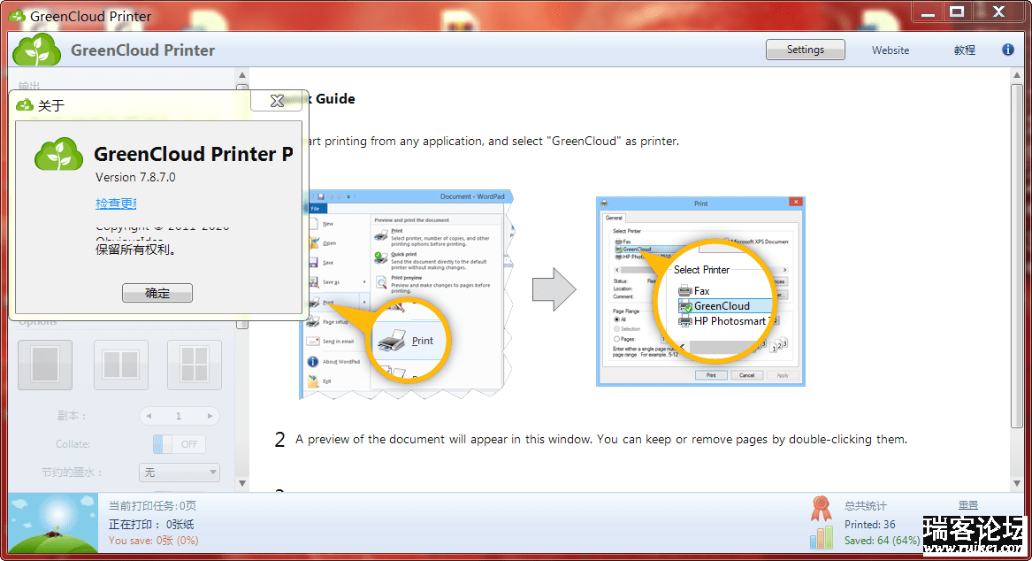This screenshot has width=1032, height=561.
Task: Close the 关于 dialog with X
Action: click(277, 101)
